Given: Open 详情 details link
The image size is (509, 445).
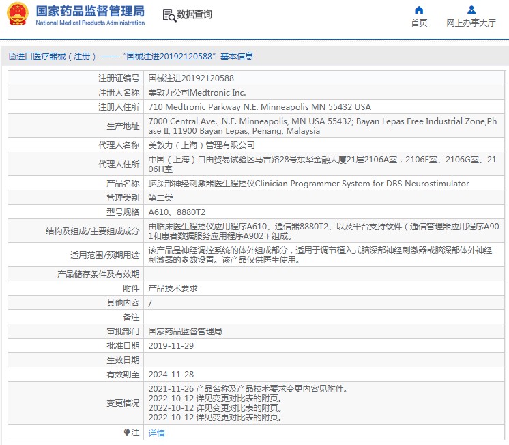Looking at the screenshot, I should coord(156,433).
